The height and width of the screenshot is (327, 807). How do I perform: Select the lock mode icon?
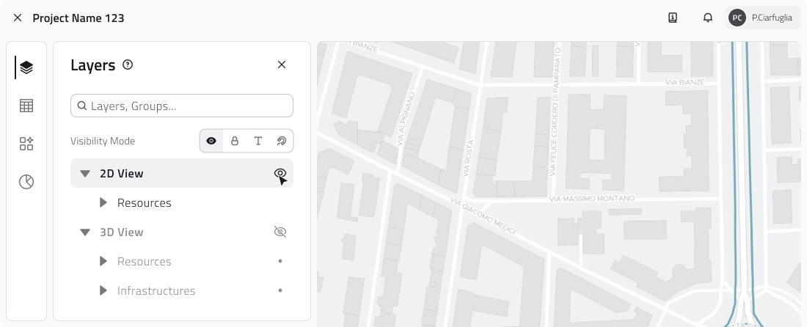coord(235,141)
